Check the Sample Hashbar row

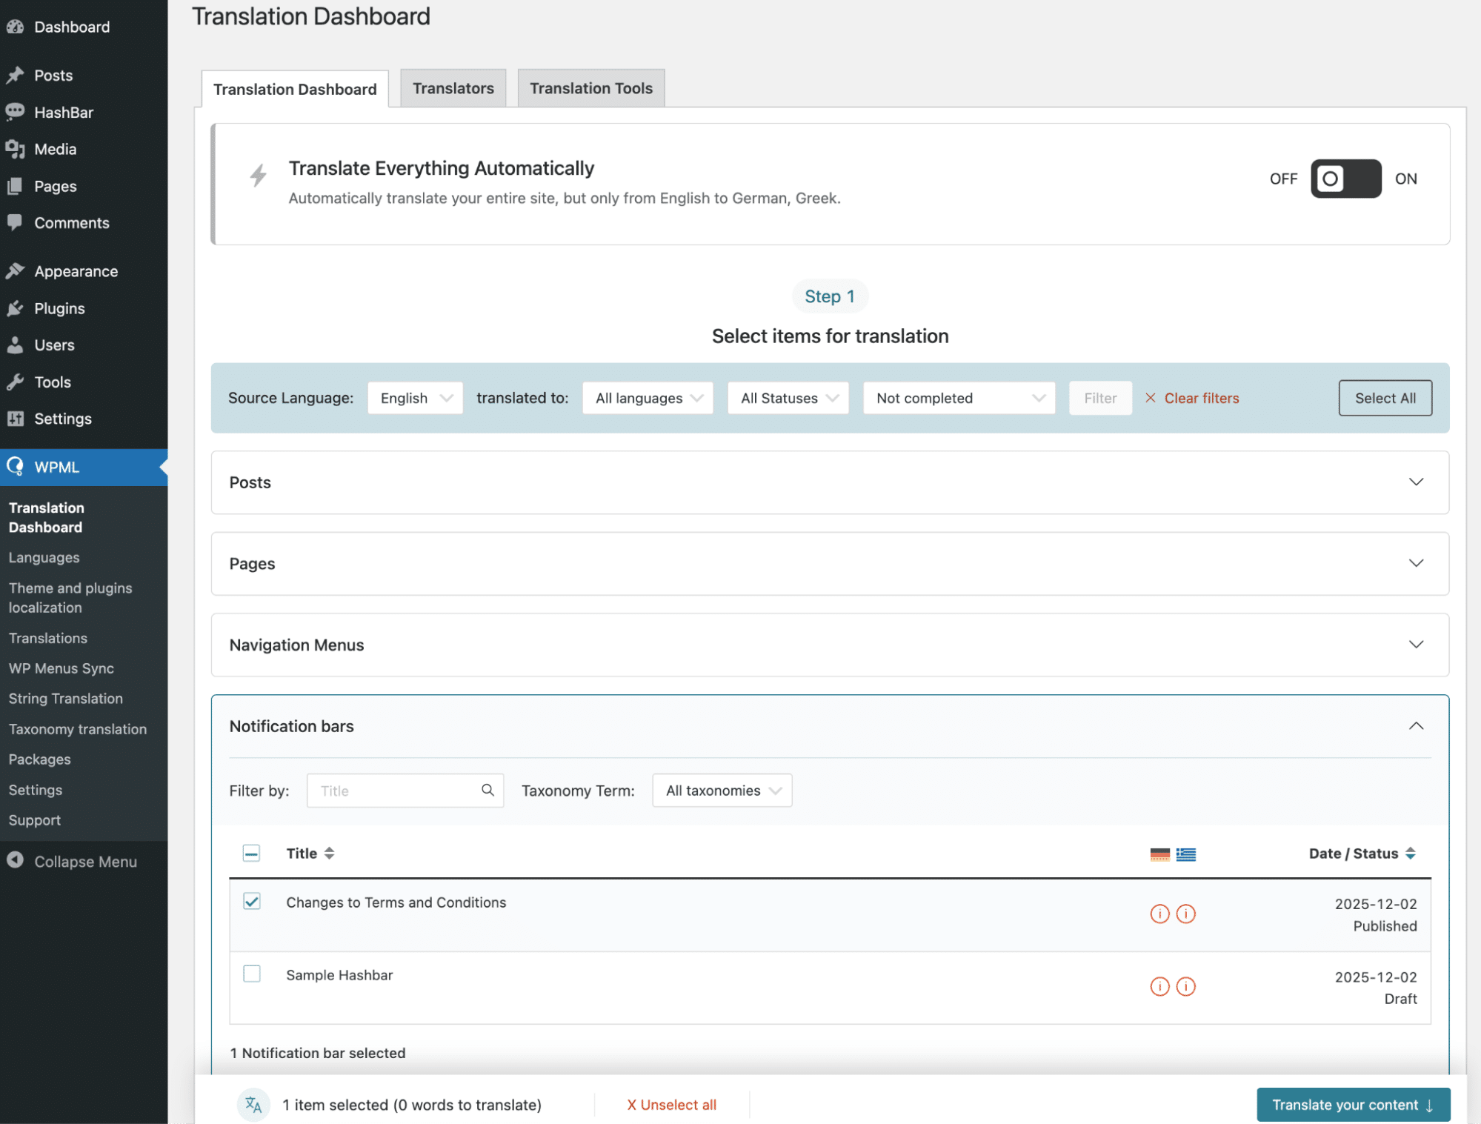pos(252,974)
